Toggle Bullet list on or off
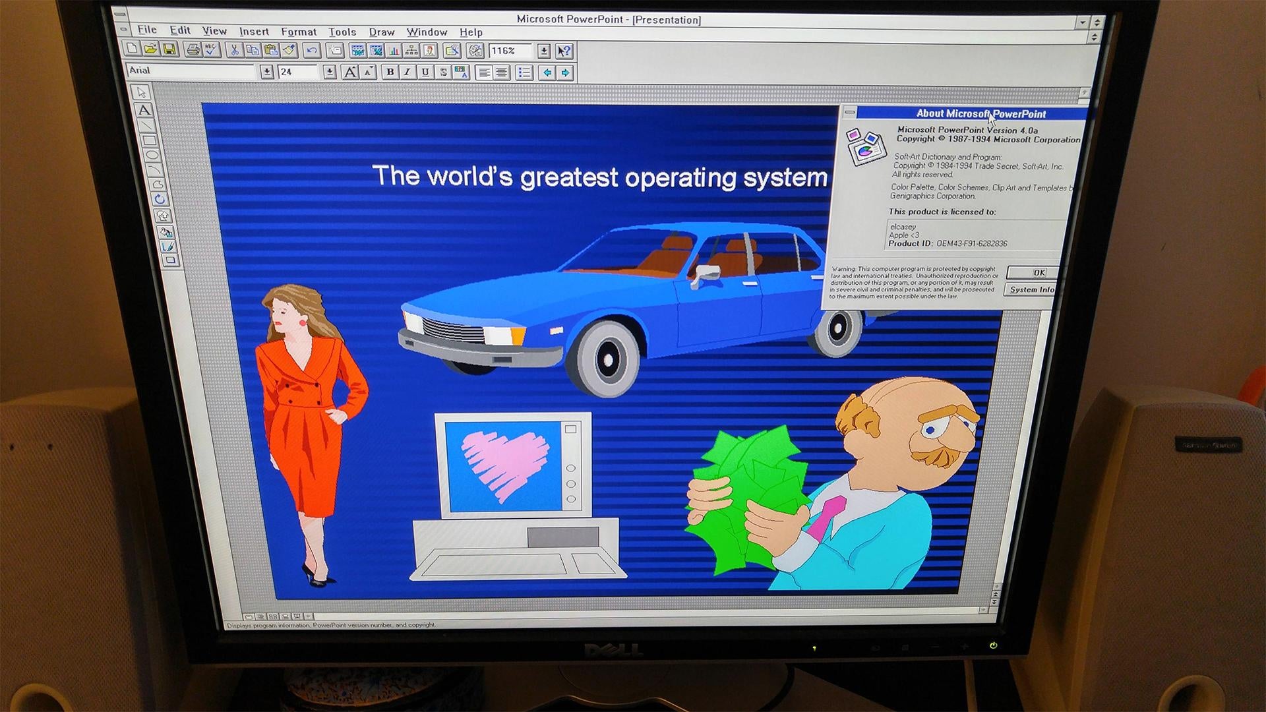The width and height of the screenshot is (1266, 712). (524, 73)
